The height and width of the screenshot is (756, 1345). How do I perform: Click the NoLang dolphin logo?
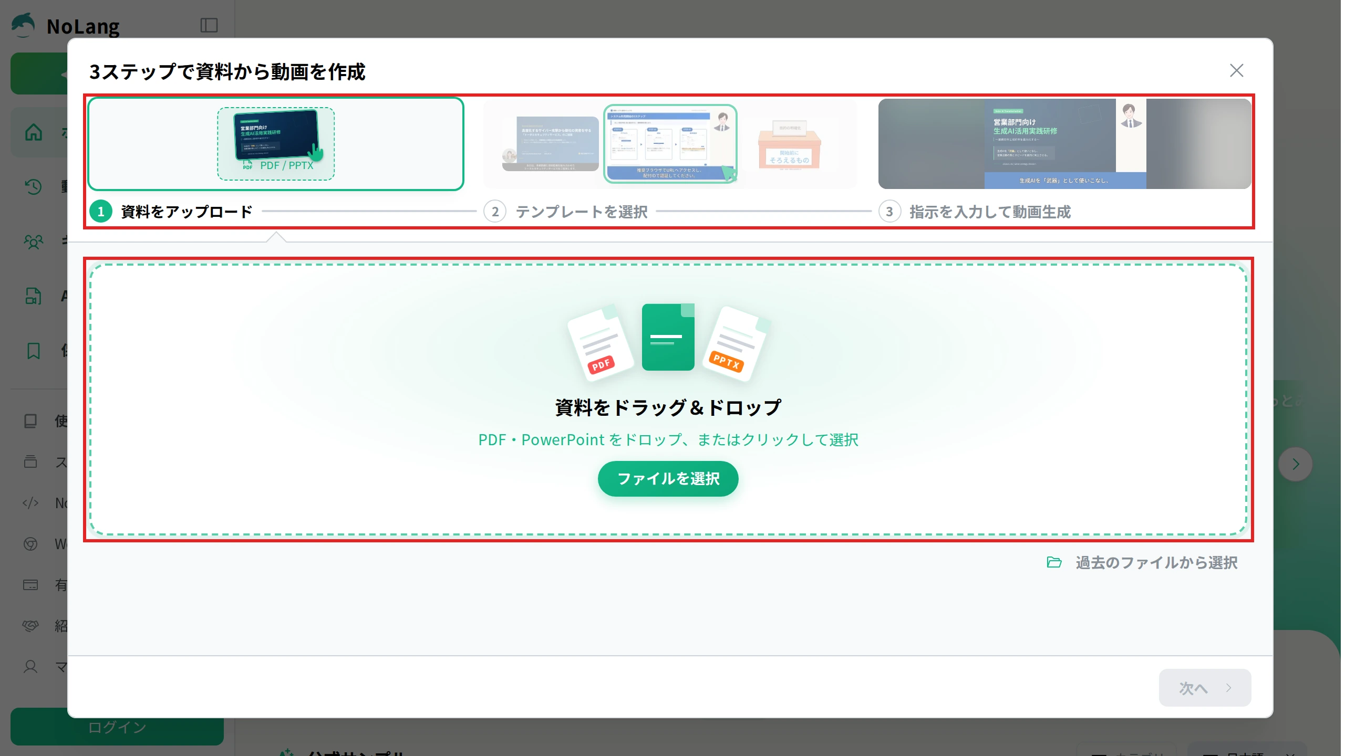point(23,25)
